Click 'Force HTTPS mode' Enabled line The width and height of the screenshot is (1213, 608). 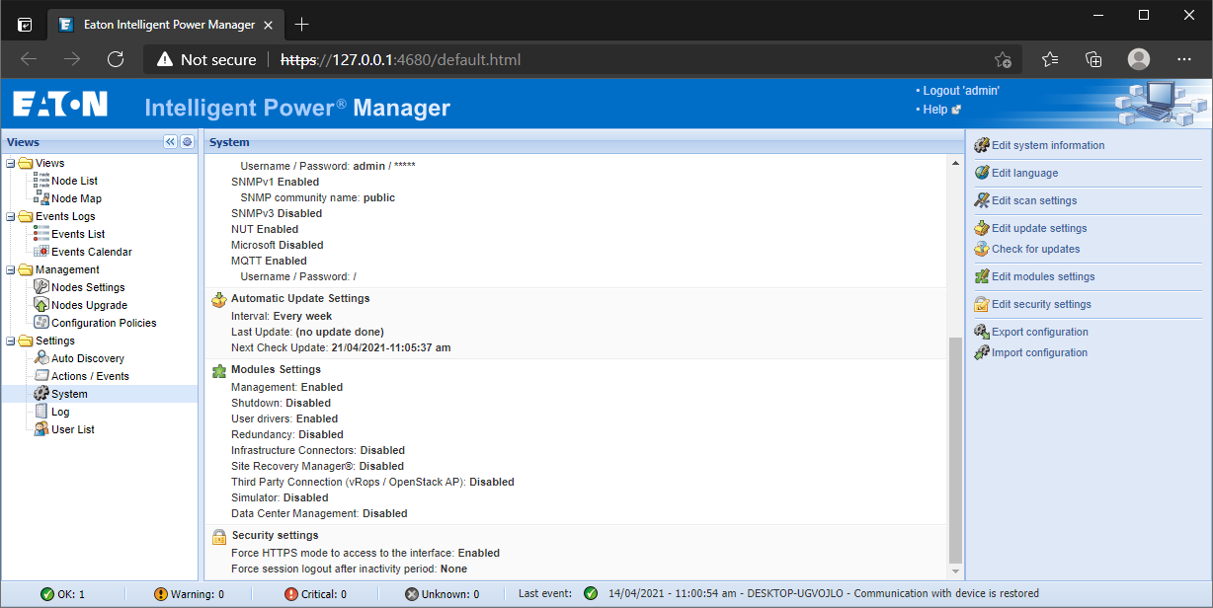(365, 553)
